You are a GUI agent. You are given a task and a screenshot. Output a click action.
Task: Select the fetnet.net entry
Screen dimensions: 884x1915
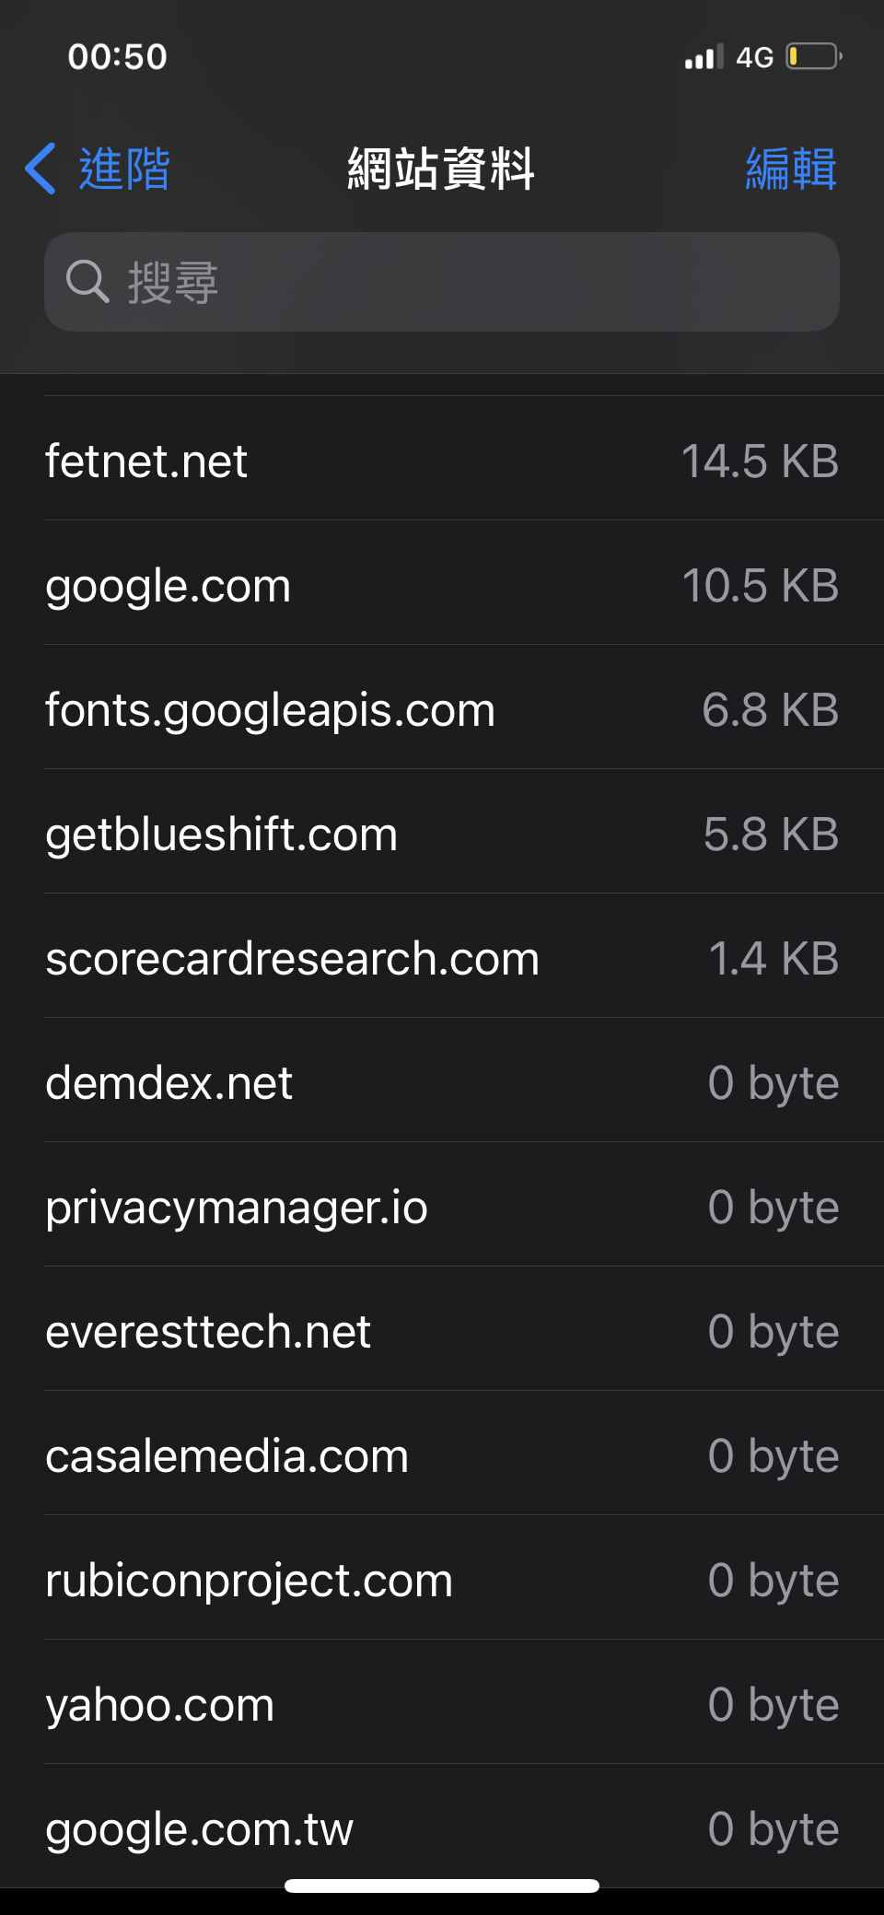tap(442, 460)
